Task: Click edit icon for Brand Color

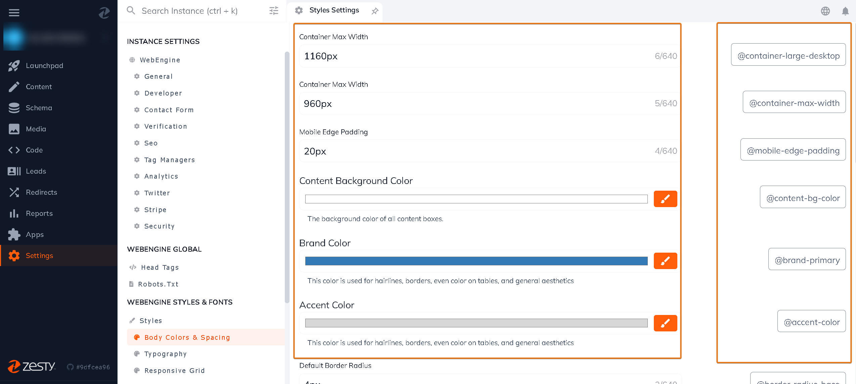Action: [665, 261]
